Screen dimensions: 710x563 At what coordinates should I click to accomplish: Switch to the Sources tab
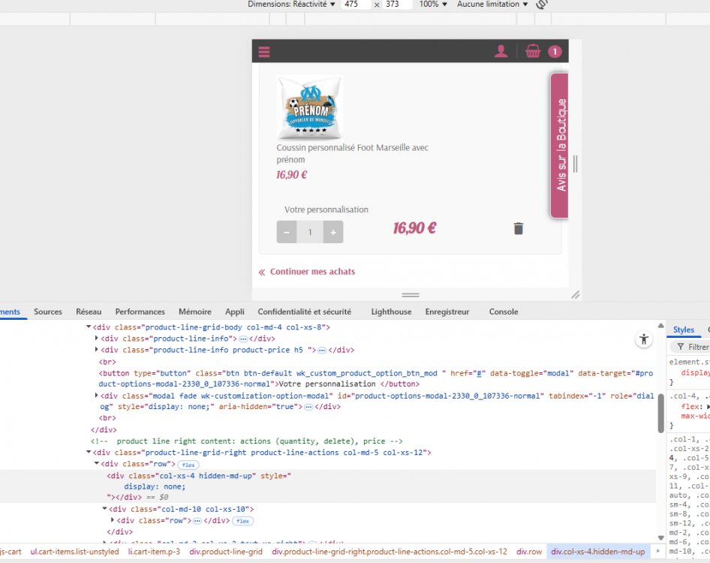coord(48,312)
